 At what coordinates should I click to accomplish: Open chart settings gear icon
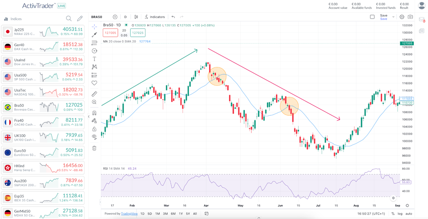coord(402,17)
